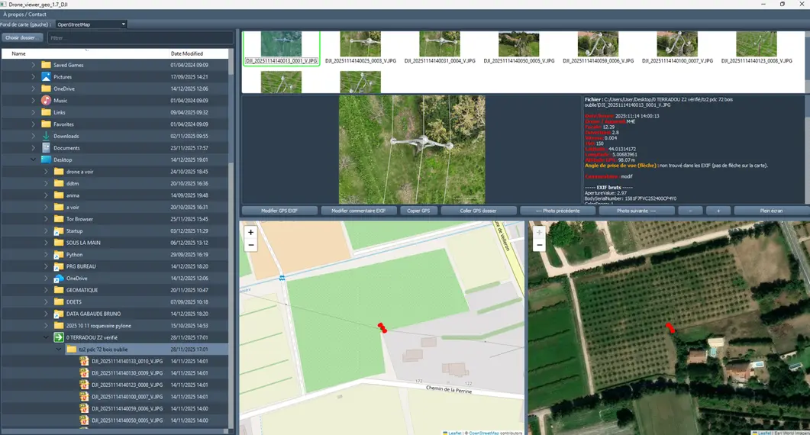Expand the GEOMATIQUE folder chevron
The width and height of the screenshot is (810, 435).
coord(46,290)
